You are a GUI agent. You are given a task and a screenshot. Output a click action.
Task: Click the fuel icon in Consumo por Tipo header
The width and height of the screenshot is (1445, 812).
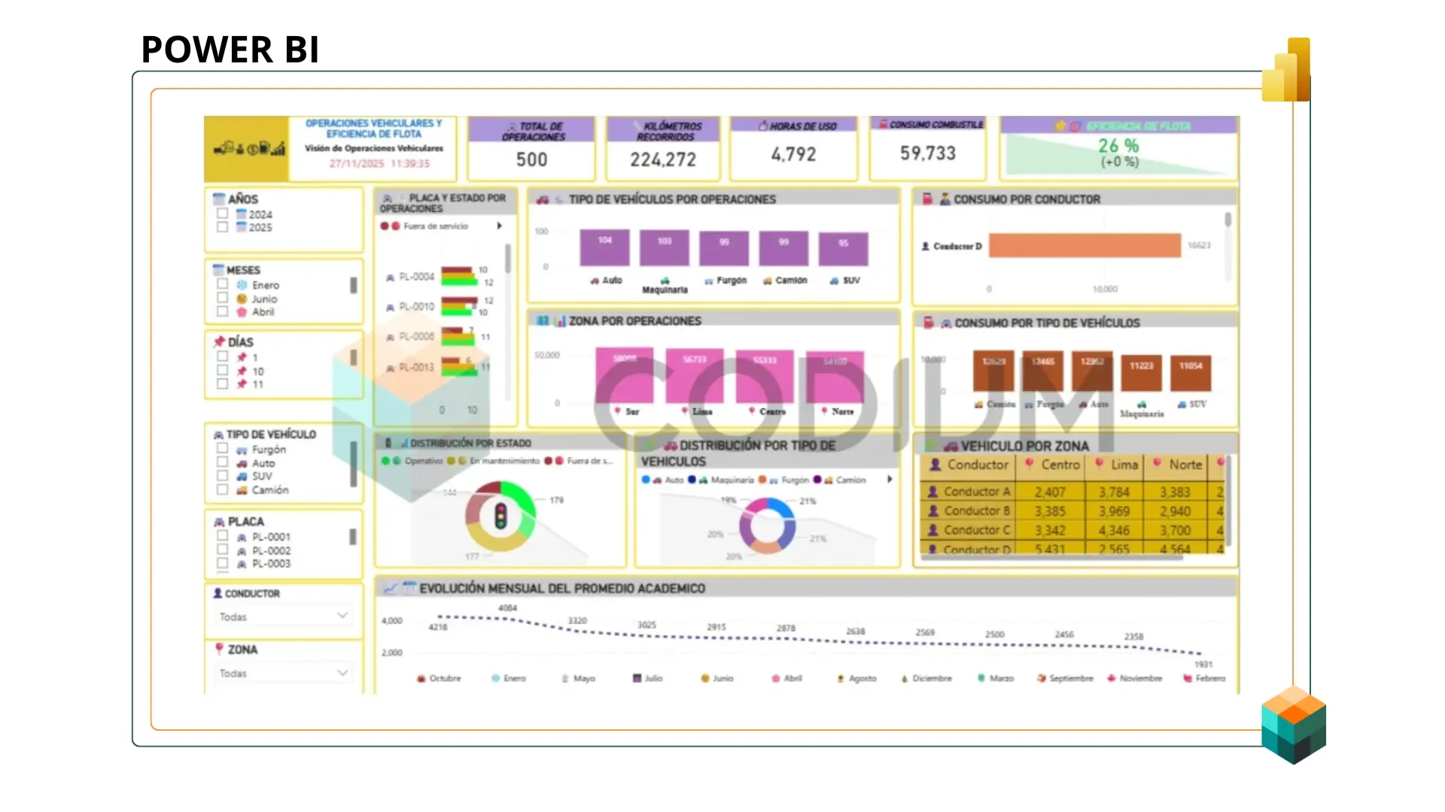coord(929,323)
